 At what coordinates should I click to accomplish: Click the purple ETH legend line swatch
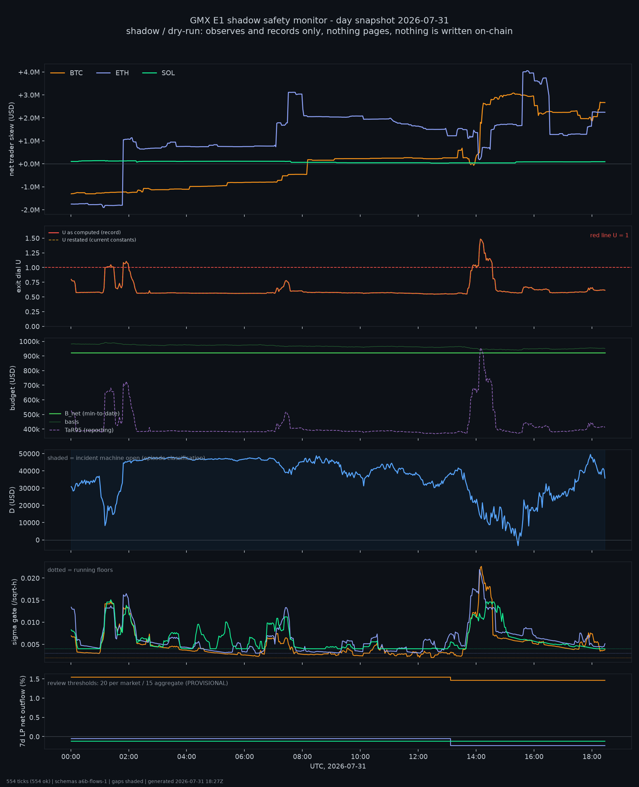104,73
